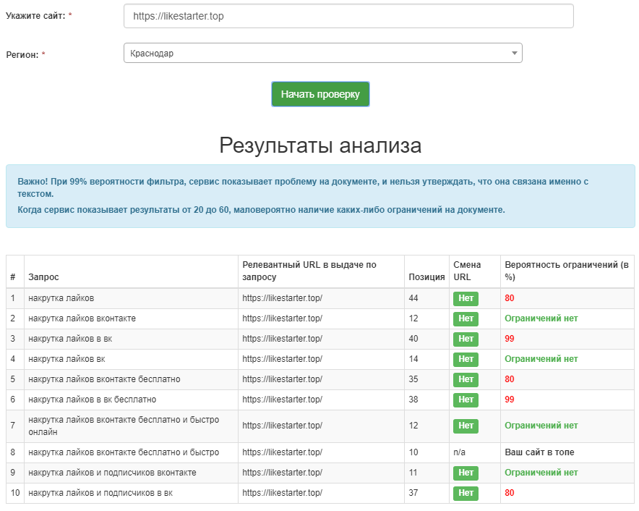
Task: Click the Нет badge in row 9
Action: [x=466, y=473]
